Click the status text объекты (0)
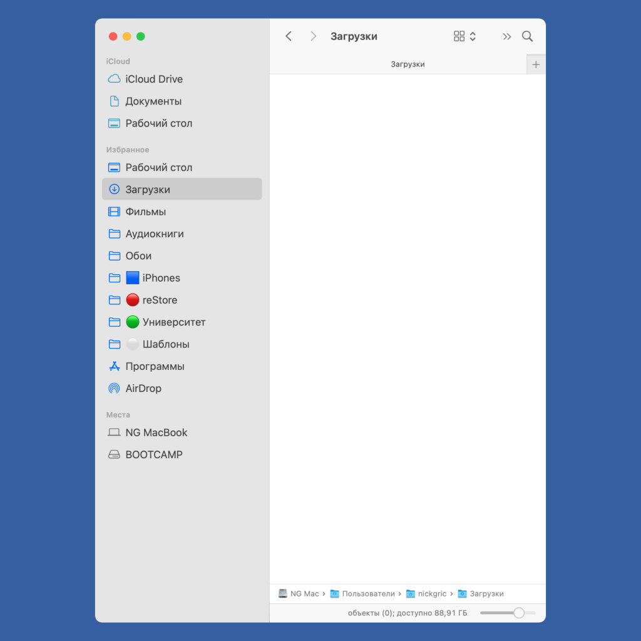This screenshot has height=641, width=641. [407, 613]
